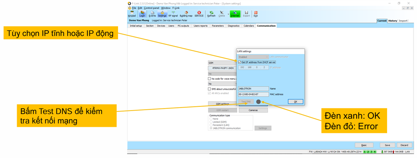Enable No code for voice menu checkbox
The width and height of the screenshot is (417, 158).
tap(209, 79)
